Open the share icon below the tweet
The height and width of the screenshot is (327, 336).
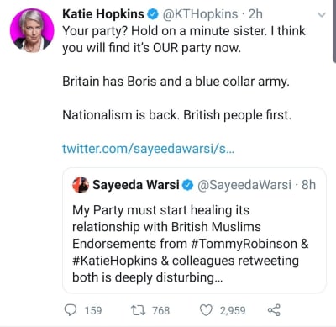point(274,310)
